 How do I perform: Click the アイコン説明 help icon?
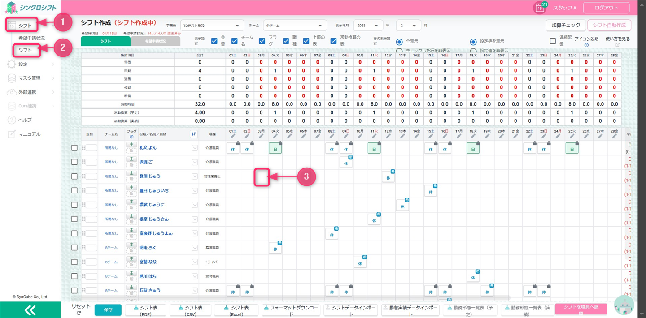click(586, 45)
